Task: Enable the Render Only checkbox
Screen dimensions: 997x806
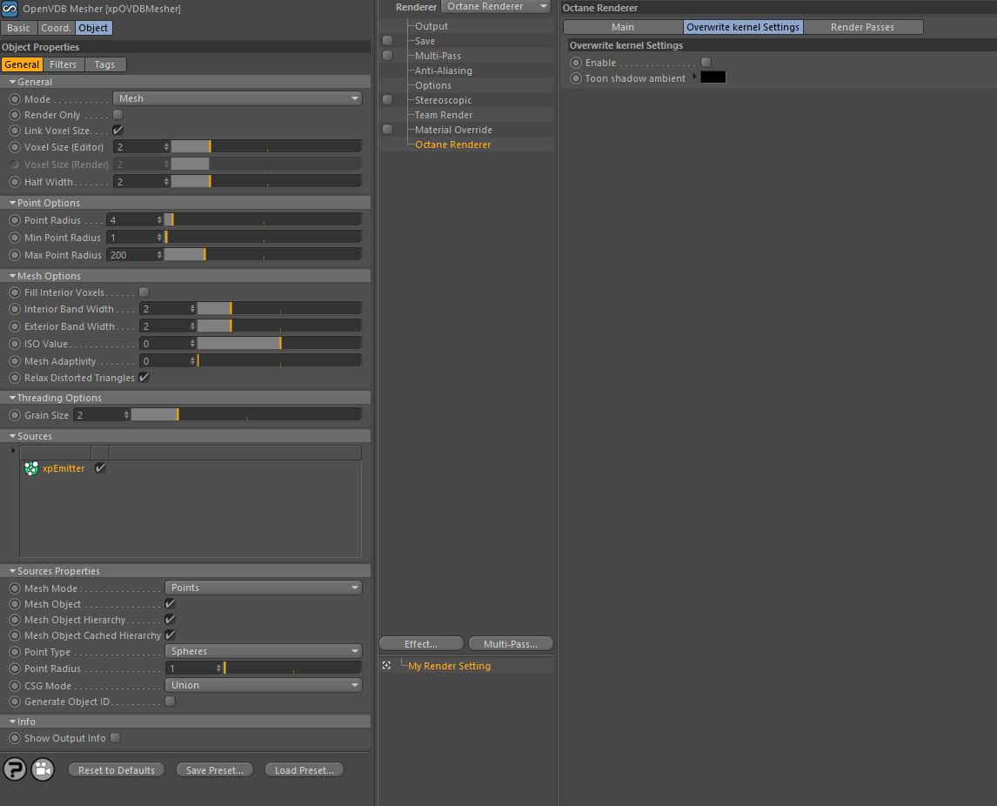Action: (x=117, y=115)
